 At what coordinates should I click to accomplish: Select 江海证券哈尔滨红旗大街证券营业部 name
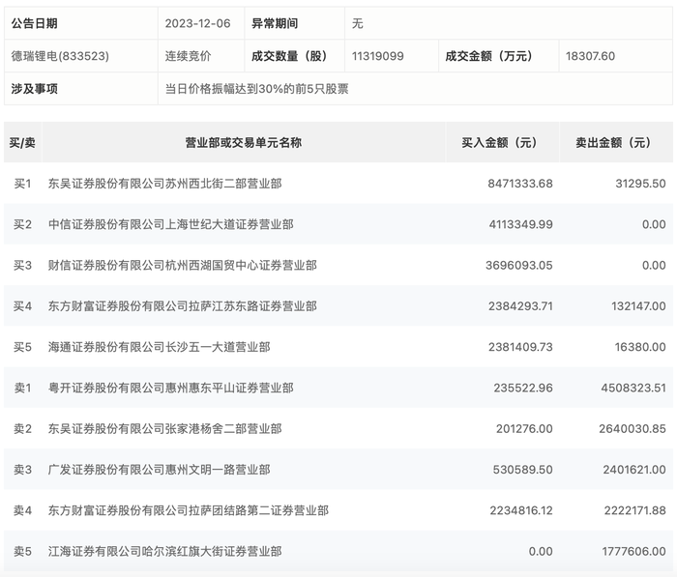(165, 552)
